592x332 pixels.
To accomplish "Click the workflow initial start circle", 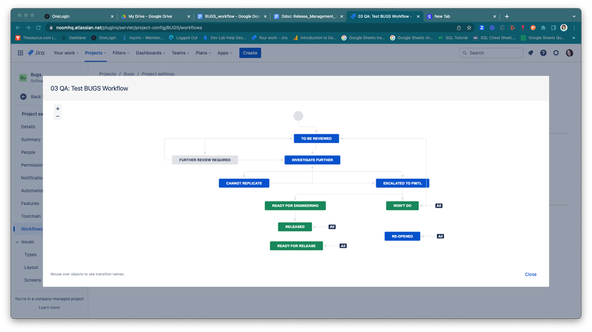I will 298,115.
